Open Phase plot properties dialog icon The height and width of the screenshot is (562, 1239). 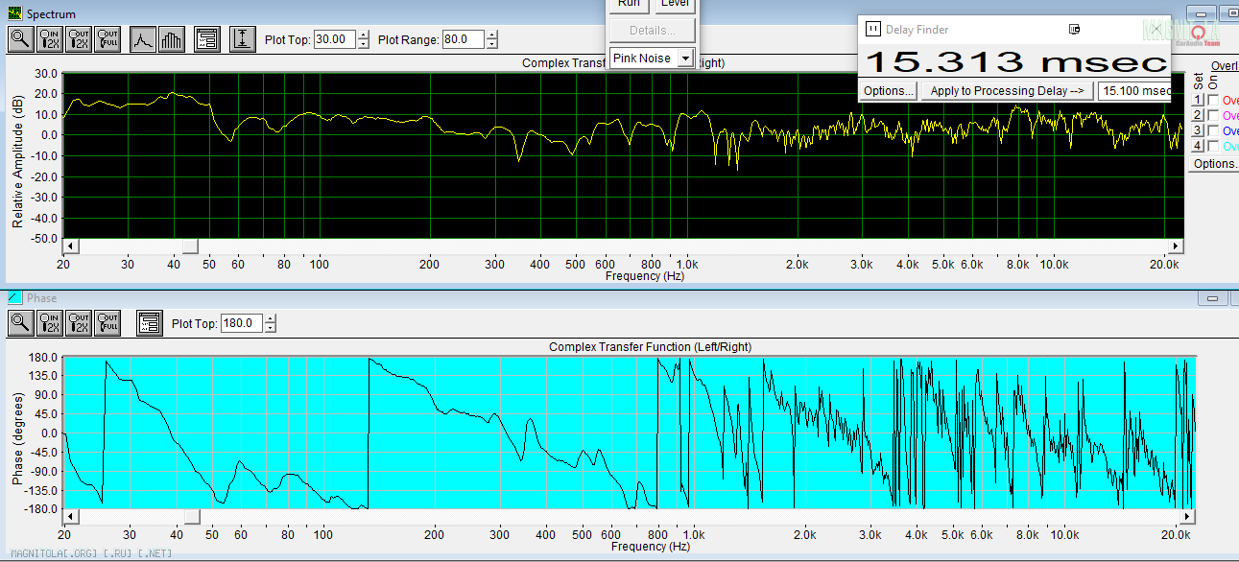pos(149,322)
